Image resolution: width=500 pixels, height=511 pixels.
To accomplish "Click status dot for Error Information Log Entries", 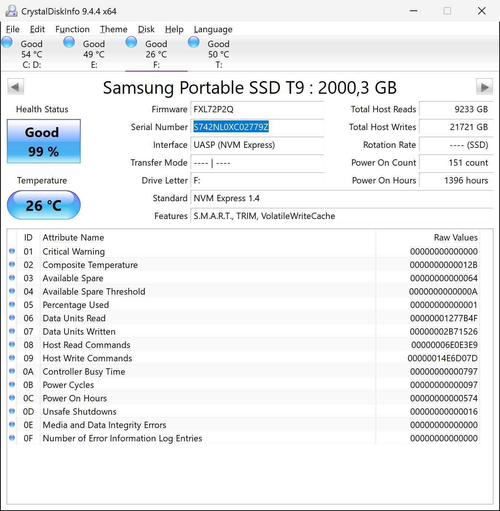I will coord(12,438).
